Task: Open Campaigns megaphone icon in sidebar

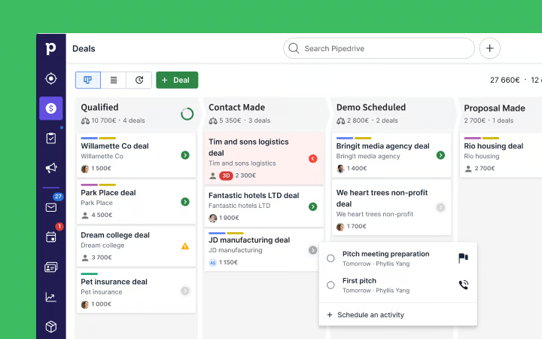Action: (51, 168)
